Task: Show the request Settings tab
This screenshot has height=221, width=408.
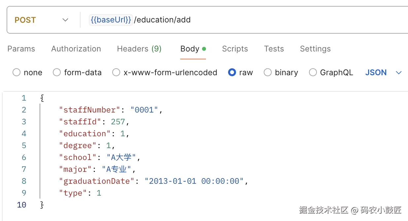Action: [x=315, y=49]
